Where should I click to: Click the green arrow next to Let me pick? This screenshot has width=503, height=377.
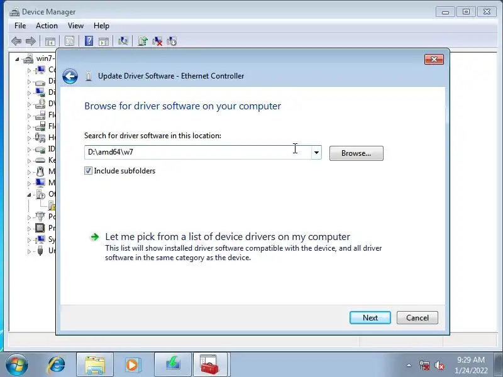(x=95, y=237)
